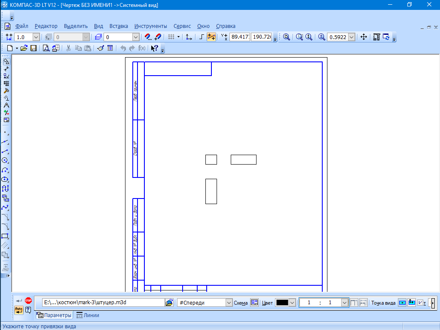Expand the 1 : 1 view scale dropdown
Screen dimensions: 440x330
(345, 303)
